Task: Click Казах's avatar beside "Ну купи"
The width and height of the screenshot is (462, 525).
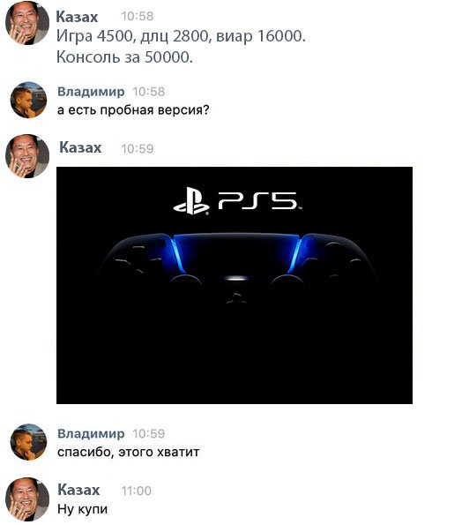Action: click(x=27, y=499)
